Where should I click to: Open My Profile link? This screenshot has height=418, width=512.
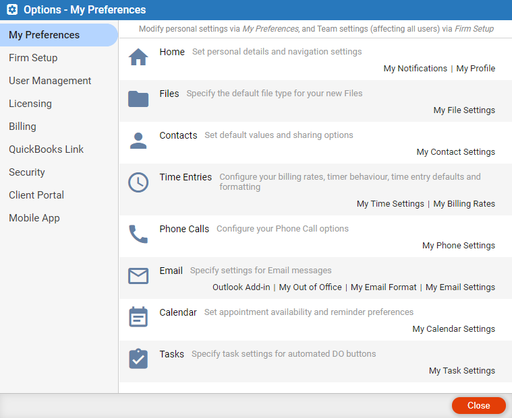click(x=476, y=69)
